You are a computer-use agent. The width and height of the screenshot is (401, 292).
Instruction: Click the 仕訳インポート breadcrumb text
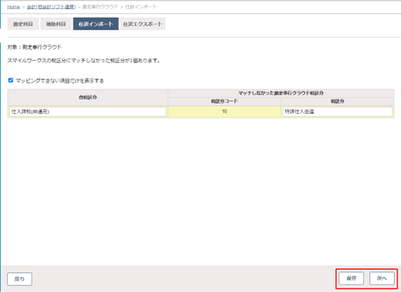click(x=141, y=7)
